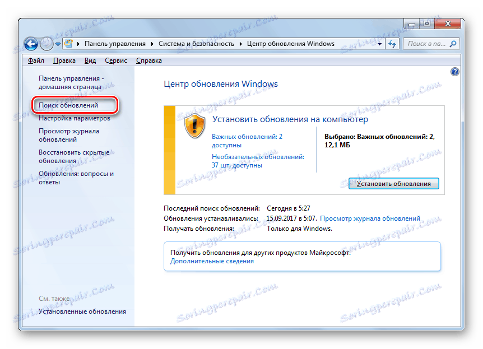Open the Справка menu
The image size is (483, 349).
point(149,61)
